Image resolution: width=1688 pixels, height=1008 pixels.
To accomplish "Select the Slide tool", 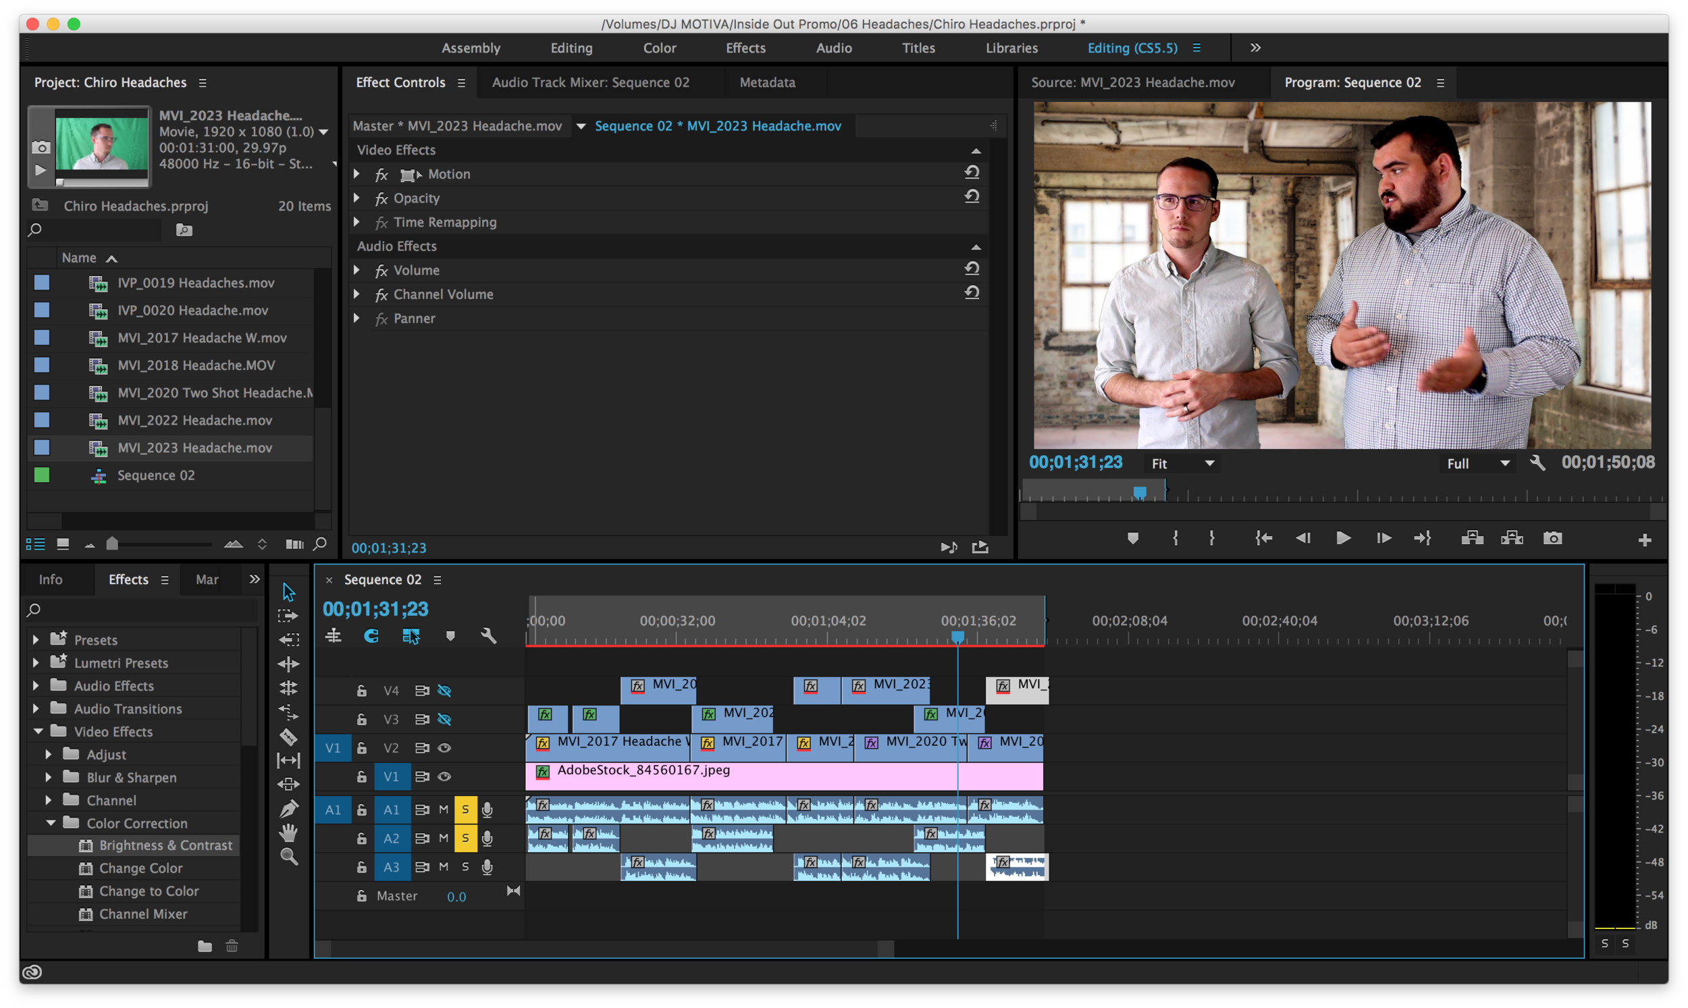I will pyautogui.click(x=289, y=785).
